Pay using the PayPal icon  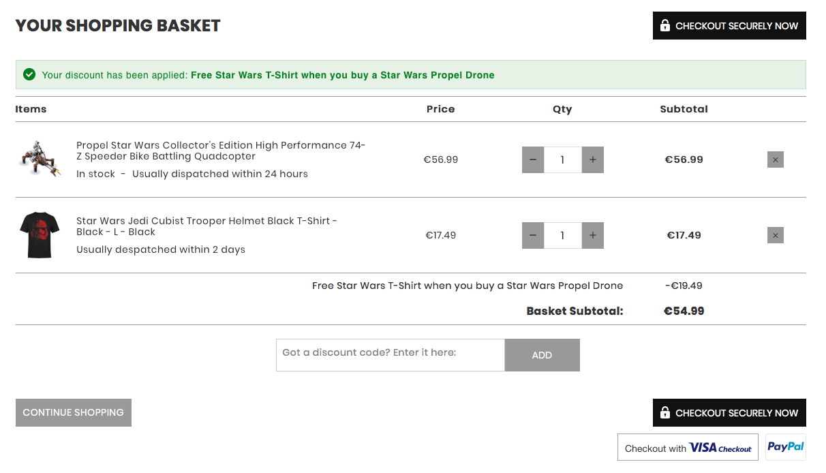coord(786,447)
